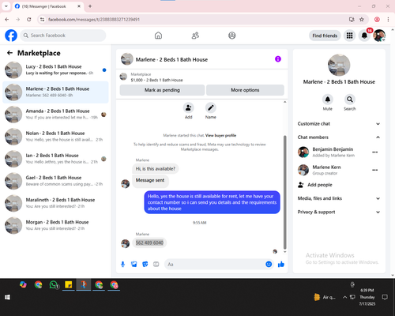Click Add people in chat members
The width and height of the screenshot is (395, 316).
pos(315,185)
